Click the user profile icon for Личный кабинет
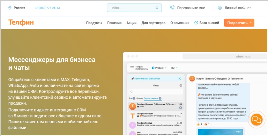268x136 pixels. tap(220, 8)
